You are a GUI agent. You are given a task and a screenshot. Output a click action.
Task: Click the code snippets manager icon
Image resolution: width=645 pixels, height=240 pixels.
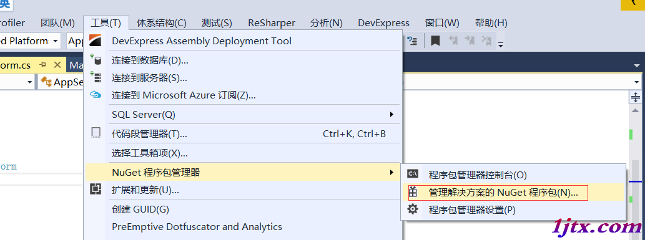click(x=96, y=133)
